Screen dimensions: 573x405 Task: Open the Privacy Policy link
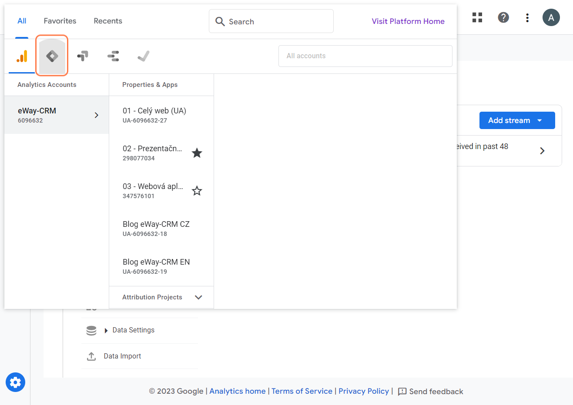pos(364,391)
